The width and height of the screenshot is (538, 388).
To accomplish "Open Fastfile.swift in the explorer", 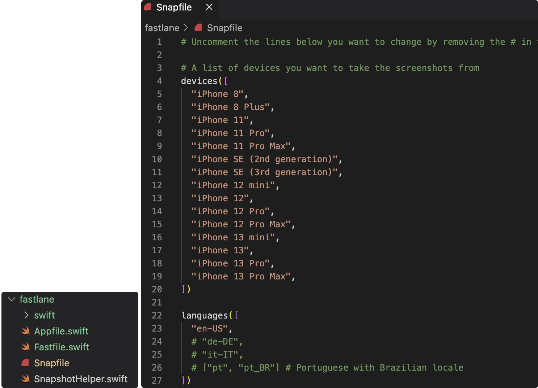I will pos(62,347).
